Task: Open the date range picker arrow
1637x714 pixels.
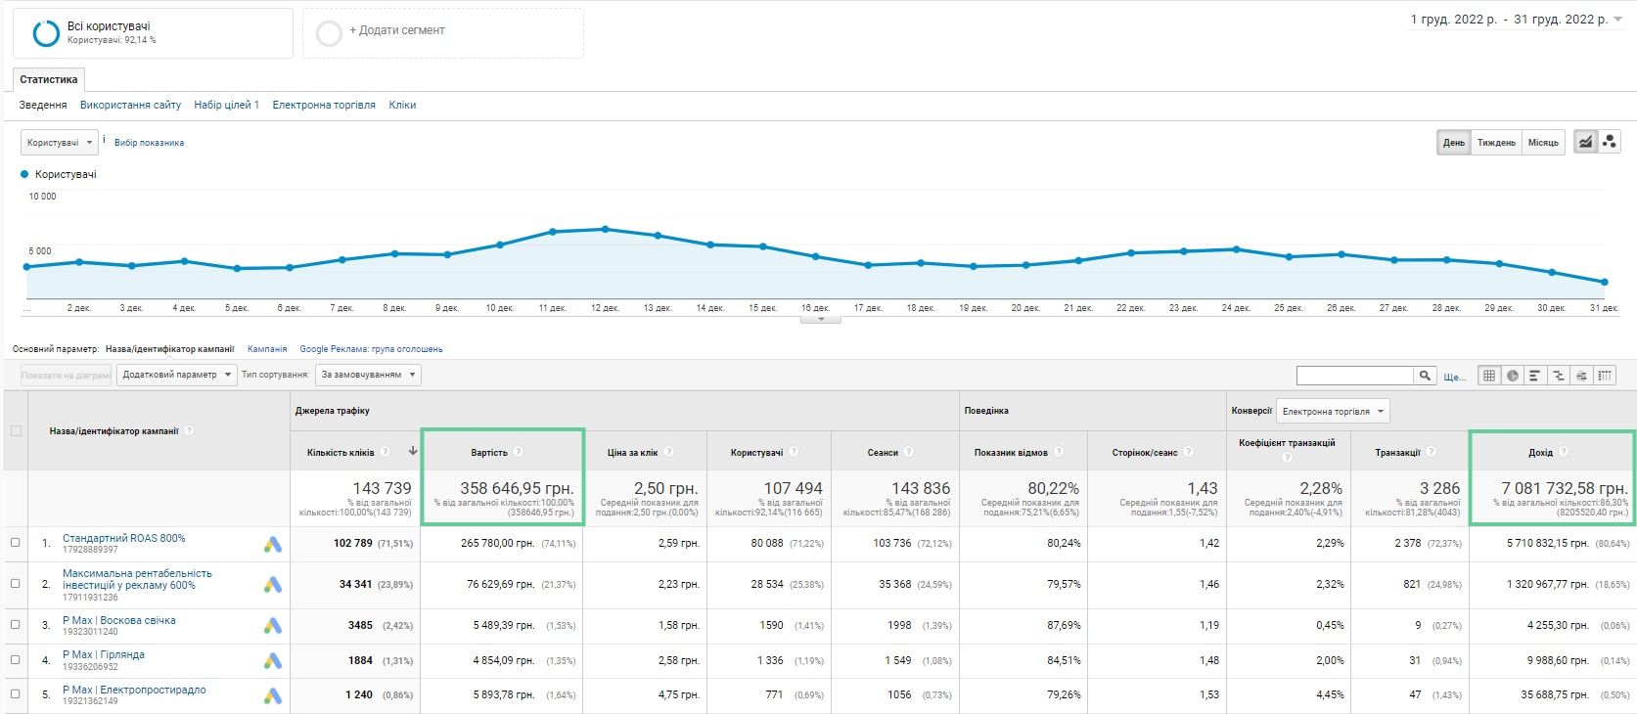Action: [1617, 20]
